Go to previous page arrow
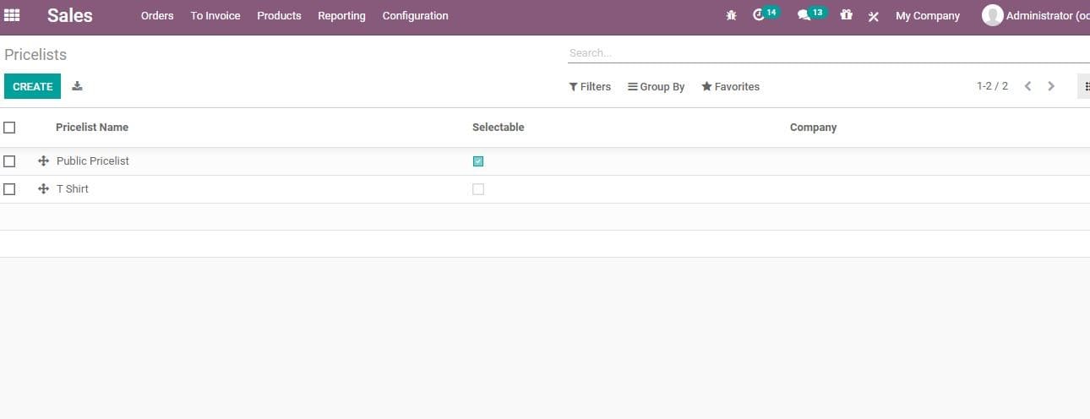 tap(1027, 86)
